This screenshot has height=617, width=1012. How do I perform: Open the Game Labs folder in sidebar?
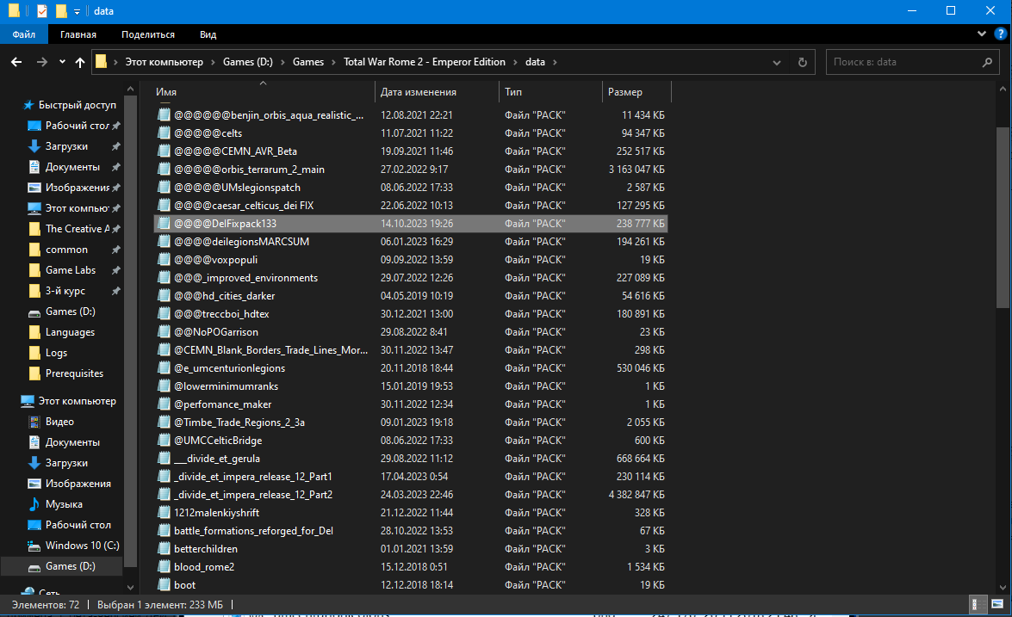[x=70, y=269]
